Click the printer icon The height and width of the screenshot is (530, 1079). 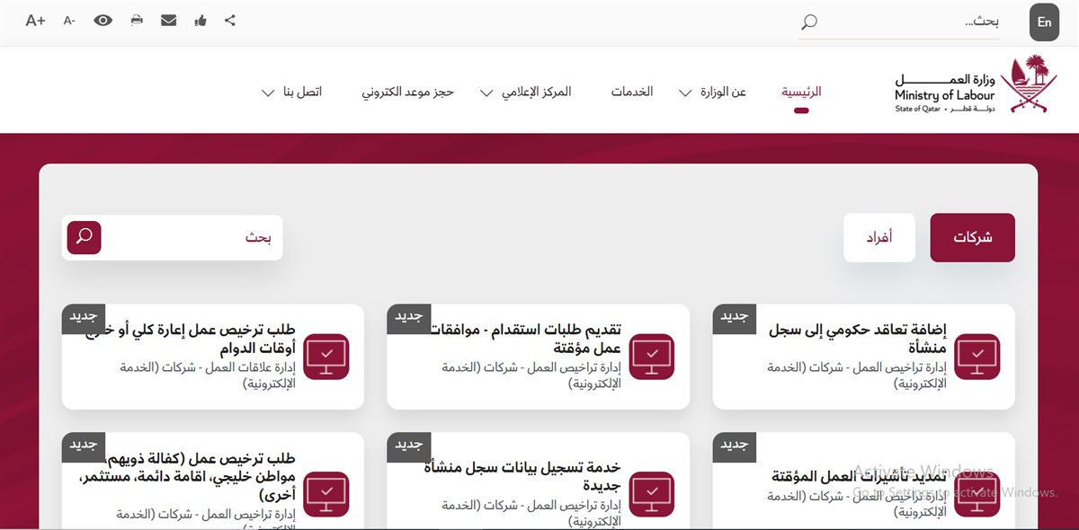137,21
